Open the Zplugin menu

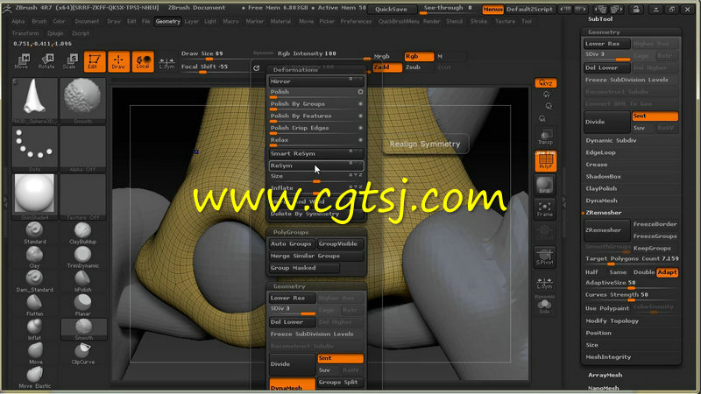tap(55, 33)
